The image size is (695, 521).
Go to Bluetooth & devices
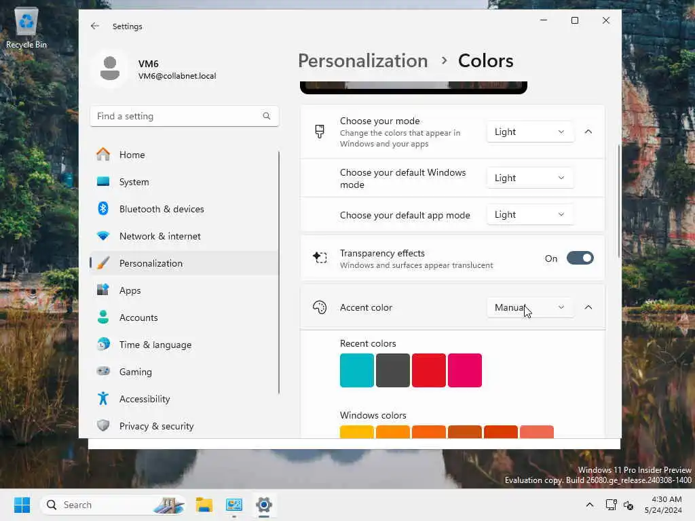point(184,209)
